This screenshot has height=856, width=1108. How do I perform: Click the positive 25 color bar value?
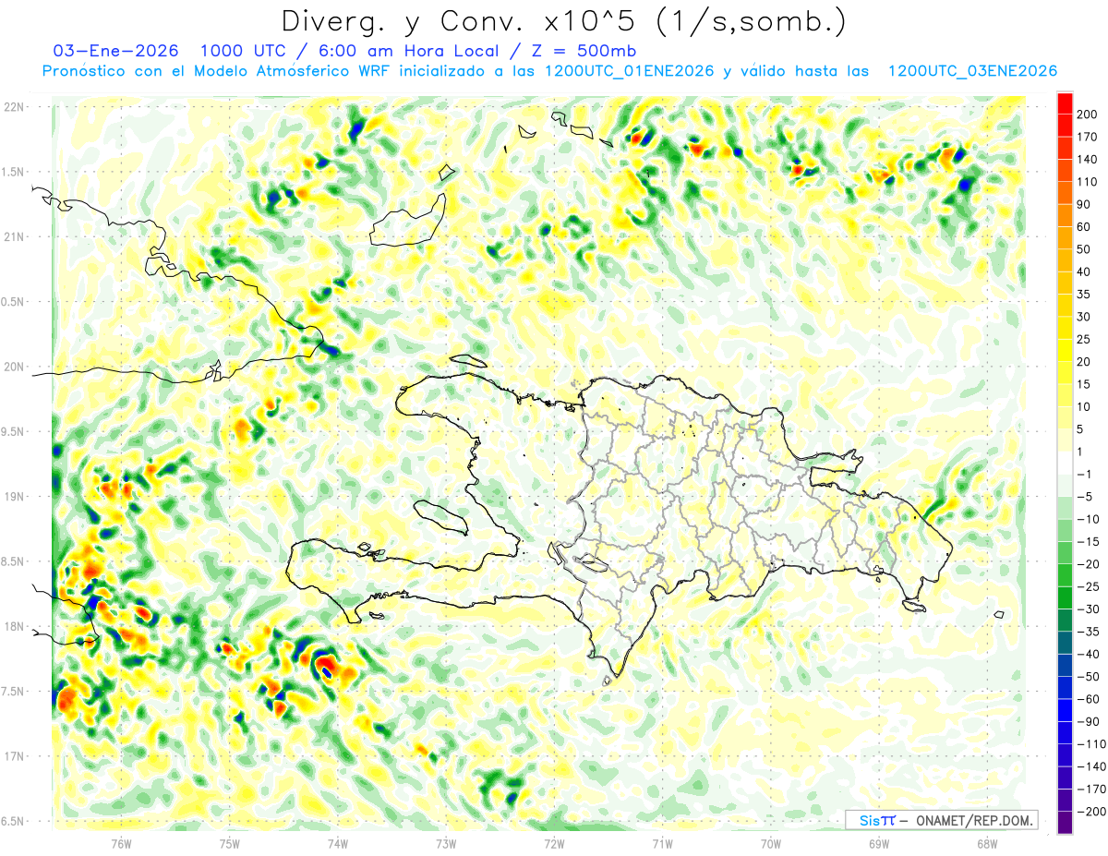pos(1083,339)
